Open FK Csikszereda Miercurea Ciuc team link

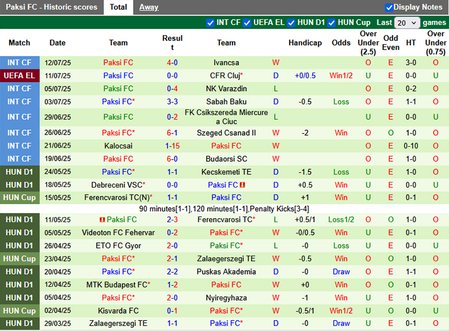point(226,117)
